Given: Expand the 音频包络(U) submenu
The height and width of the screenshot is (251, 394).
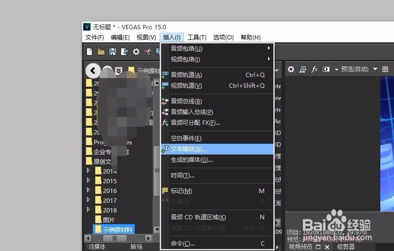Looking at the screenshot, I should pyautogui.click(x=217, y=48).
